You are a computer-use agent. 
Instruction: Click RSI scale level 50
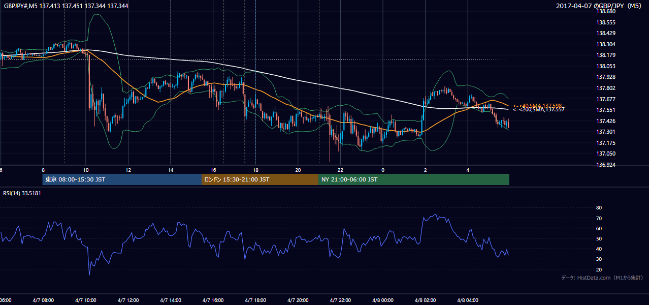click(599, 238)
